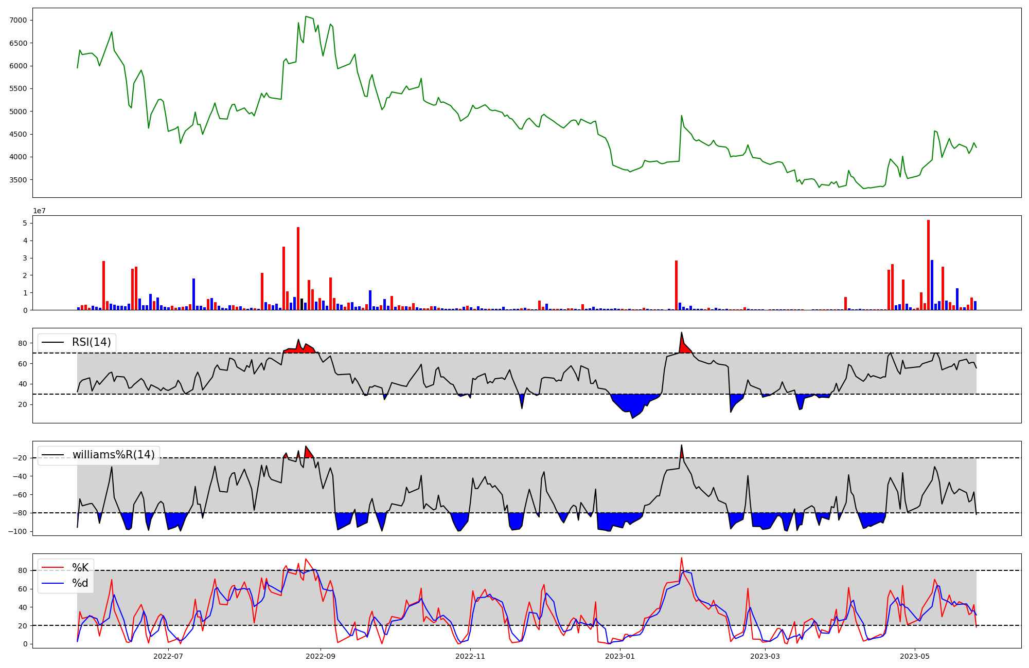Click the 2022-09 x-axis date label
The image size is (1029, 668).
321,656
